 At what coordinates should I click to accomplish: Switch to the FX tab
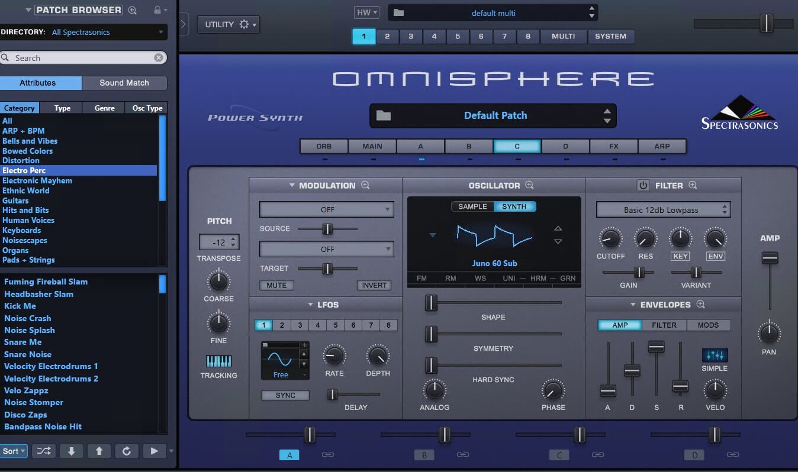(x=614, y=146)
